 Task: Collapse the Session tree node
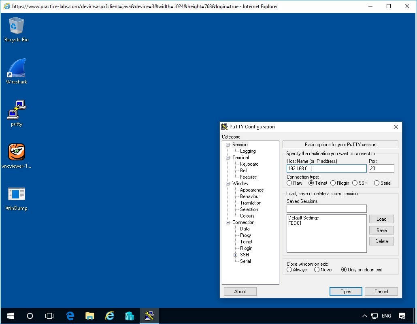228,145
